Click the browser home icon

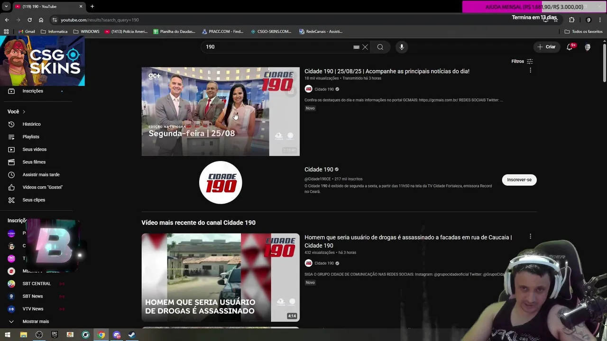click(41, 20)
